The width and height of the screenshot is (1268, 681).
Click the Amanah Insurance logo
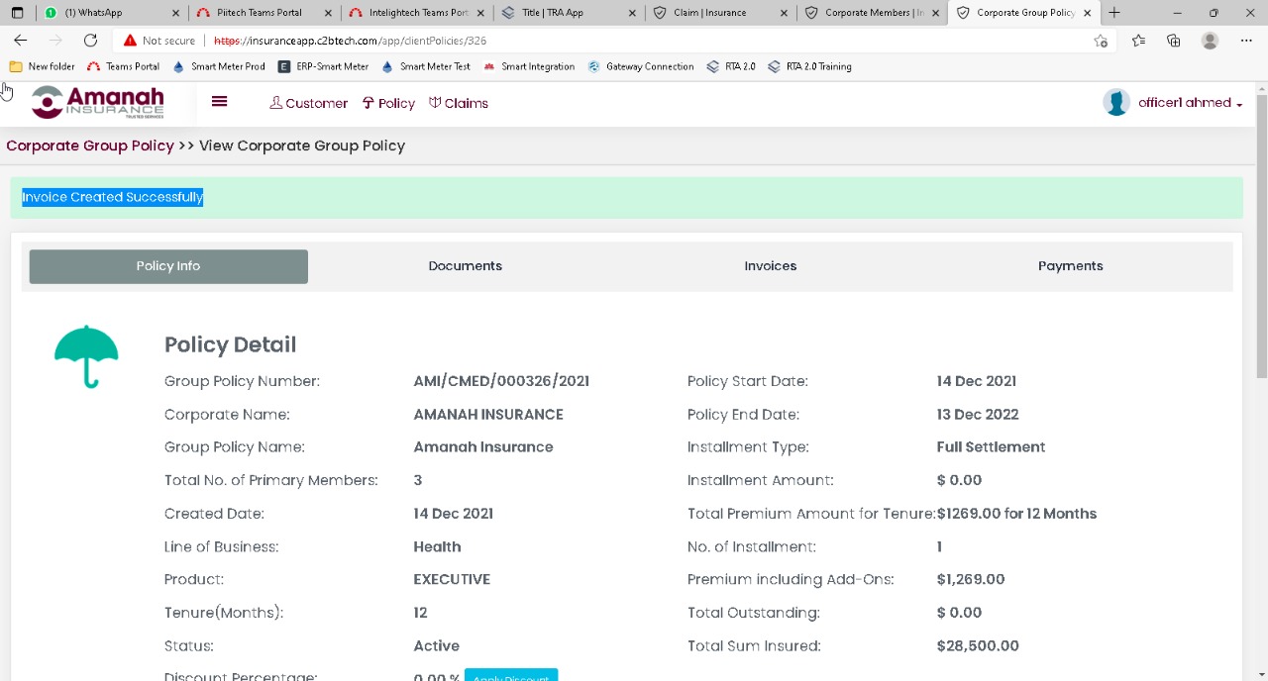point(97,102)
